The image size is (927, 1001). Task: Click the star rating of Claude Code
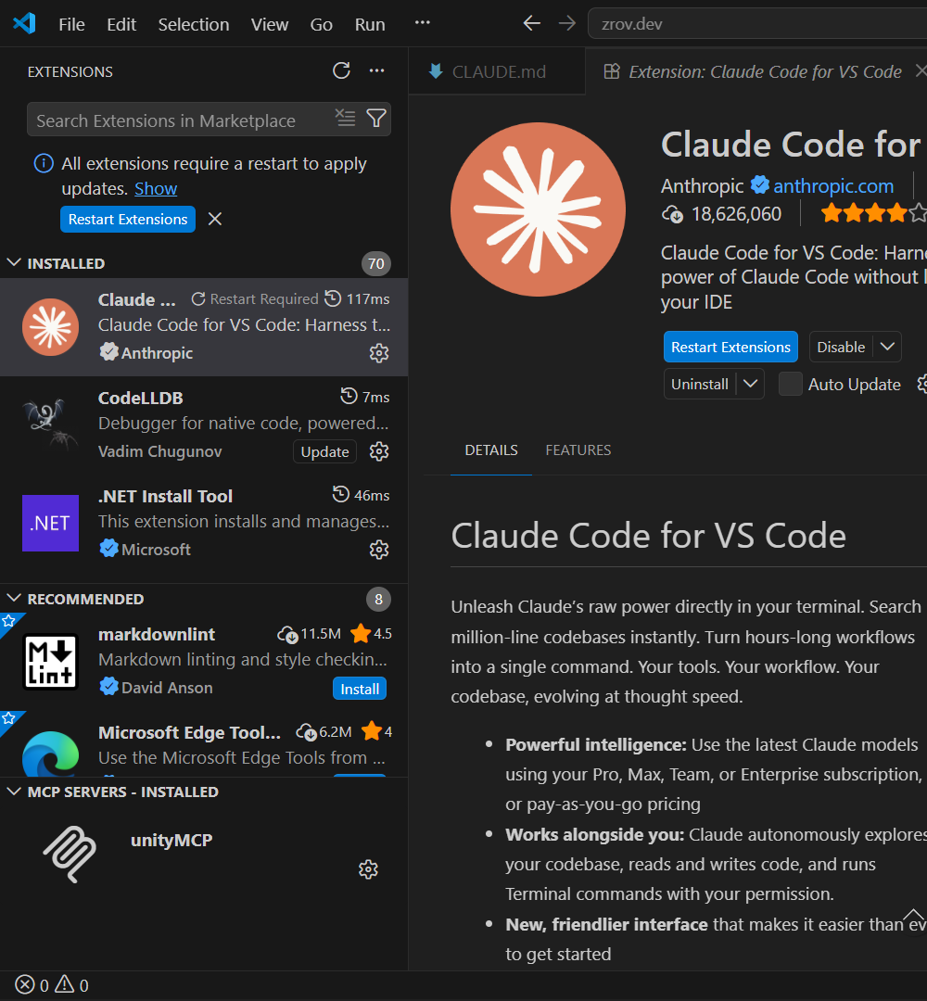873,212
